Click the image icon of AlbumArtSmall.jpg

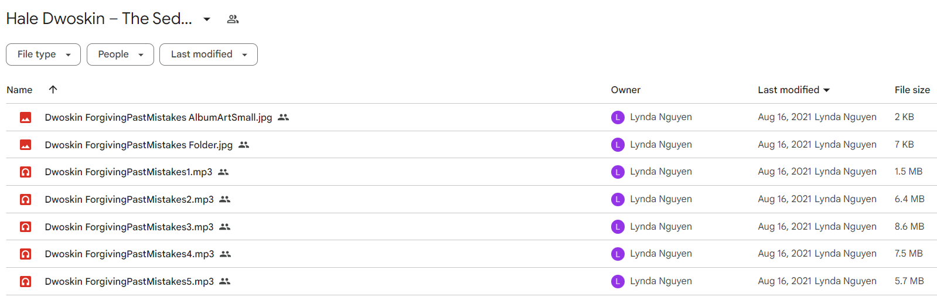coord(26,117)
